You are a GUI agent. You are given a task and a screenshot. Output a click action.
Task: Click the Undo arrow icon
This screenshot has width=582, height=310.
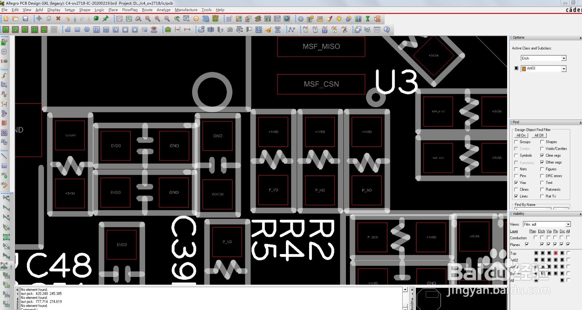coord(68,19)
